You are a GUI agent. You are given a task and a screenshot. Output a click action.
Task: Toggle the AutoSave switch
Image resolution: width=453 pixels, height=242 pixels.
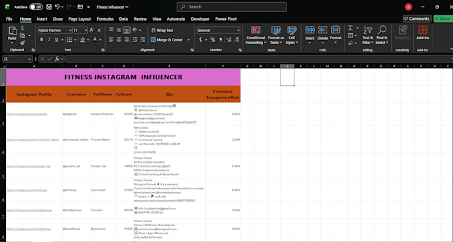[36, 7]
